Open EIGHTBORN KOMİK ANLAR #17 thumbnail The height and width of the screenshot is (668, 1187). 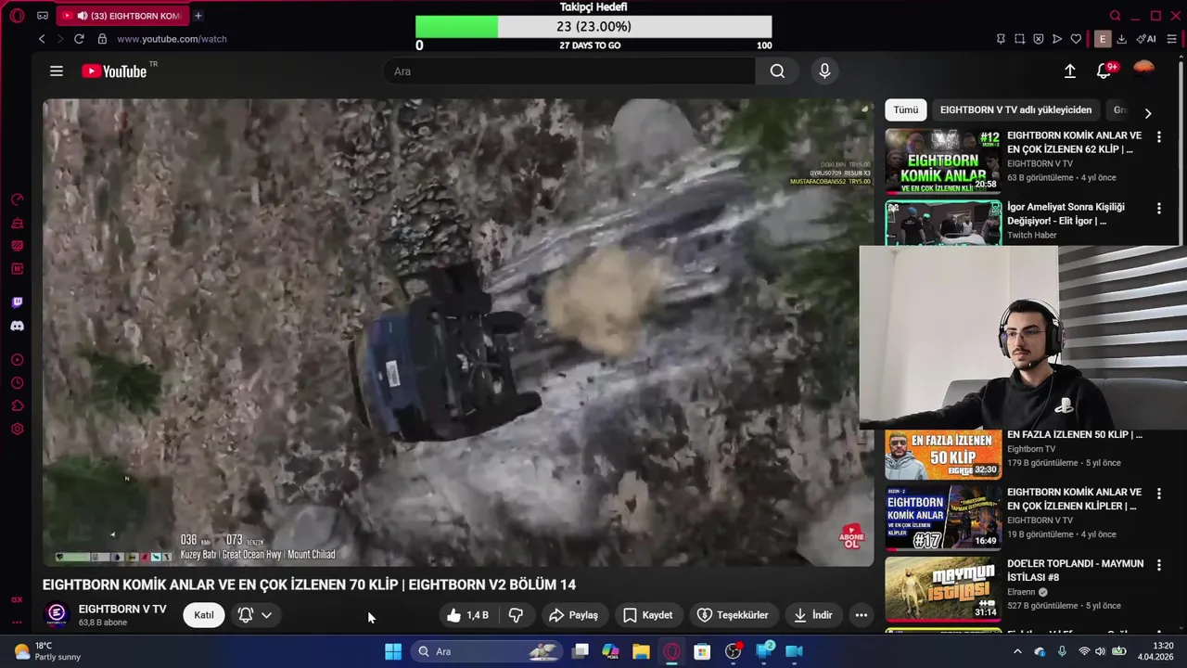tap(943, 518)
